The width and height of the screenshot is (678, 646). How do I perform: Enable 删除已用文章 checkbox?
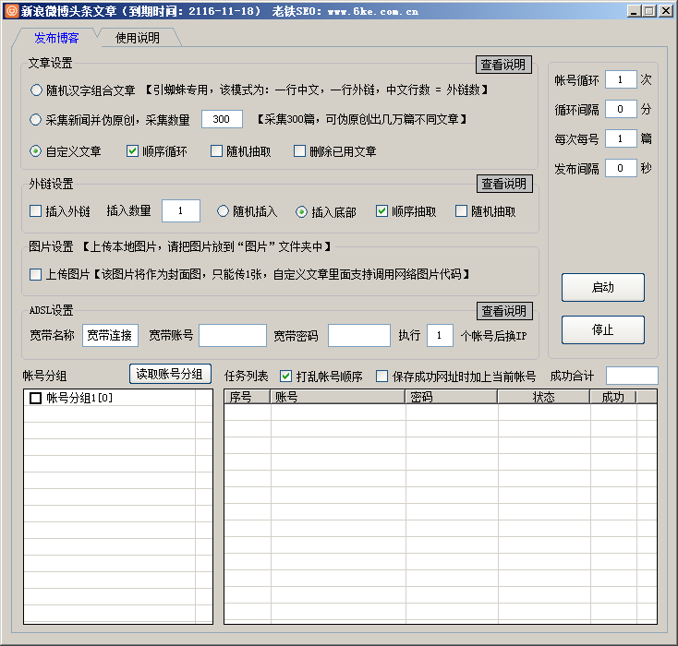[299, 151]
